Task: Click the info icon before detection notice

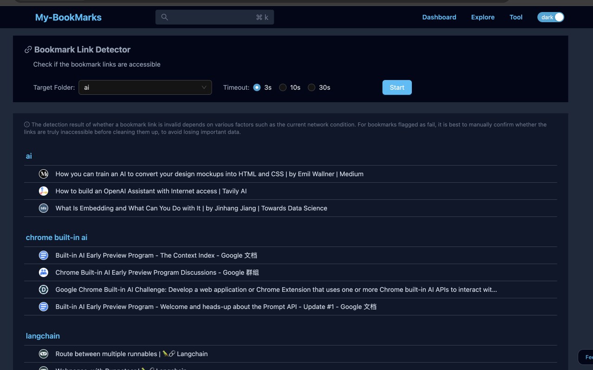Action: point(27,124)
